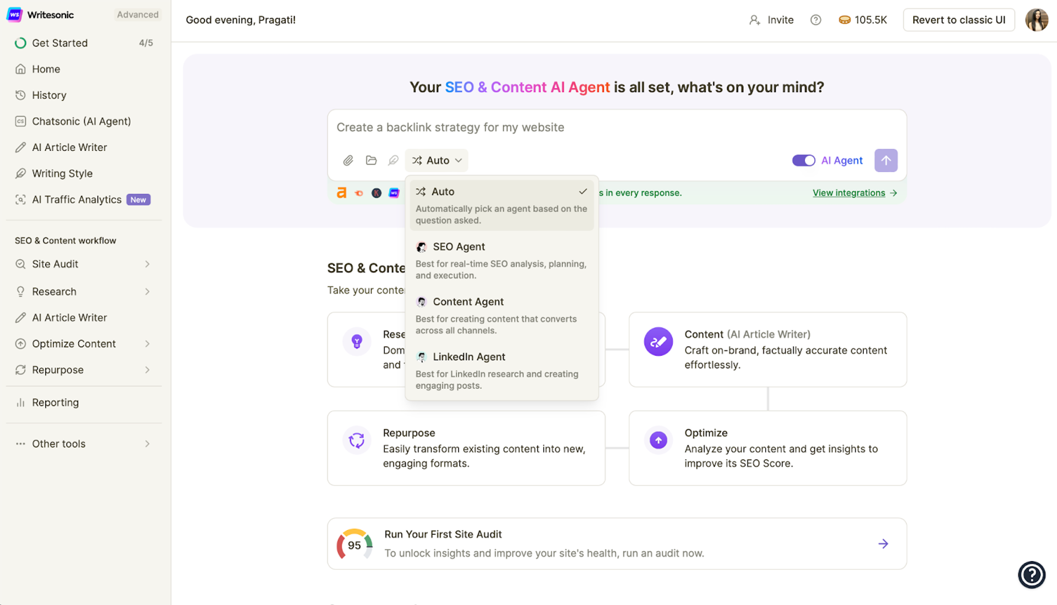This screenshot has height=605, width=1057.
Task: Click the Content pen icon on card
Action: pyautogui.click(x=658, y=341)
